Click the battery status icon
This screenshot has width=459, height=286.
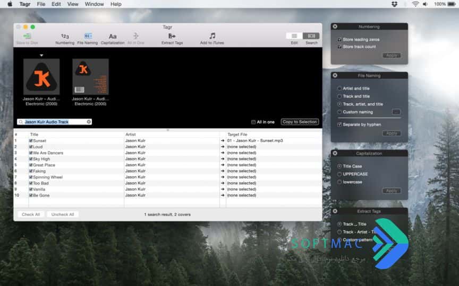click(452, 4)
